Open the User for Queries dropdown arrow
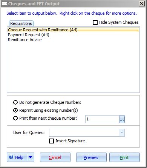This screenshot has width=147, height=168. pyautogui.click(x=122, y=133)
